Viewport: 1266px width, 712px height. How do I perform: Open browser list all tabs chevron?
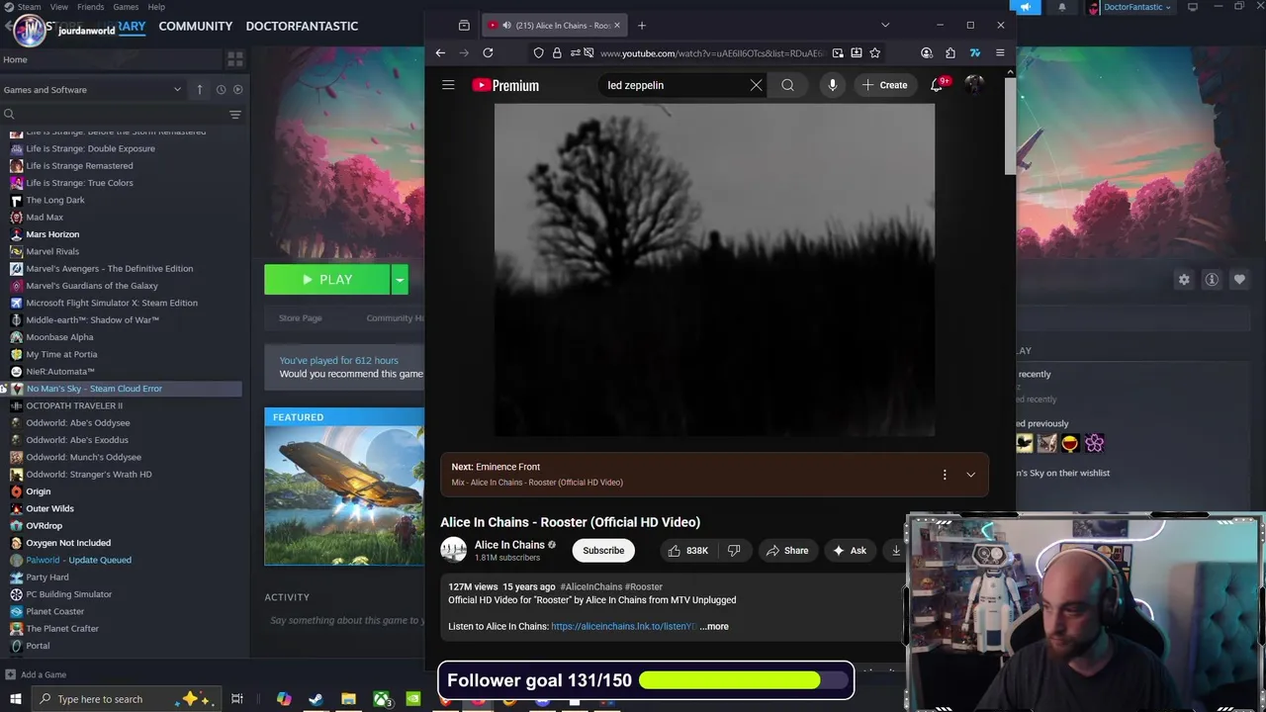tap(885, 25)
